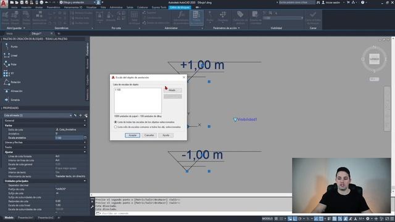Open the Inicio ribbon tab
Screen dimensions: 395x222
point(14,7)
